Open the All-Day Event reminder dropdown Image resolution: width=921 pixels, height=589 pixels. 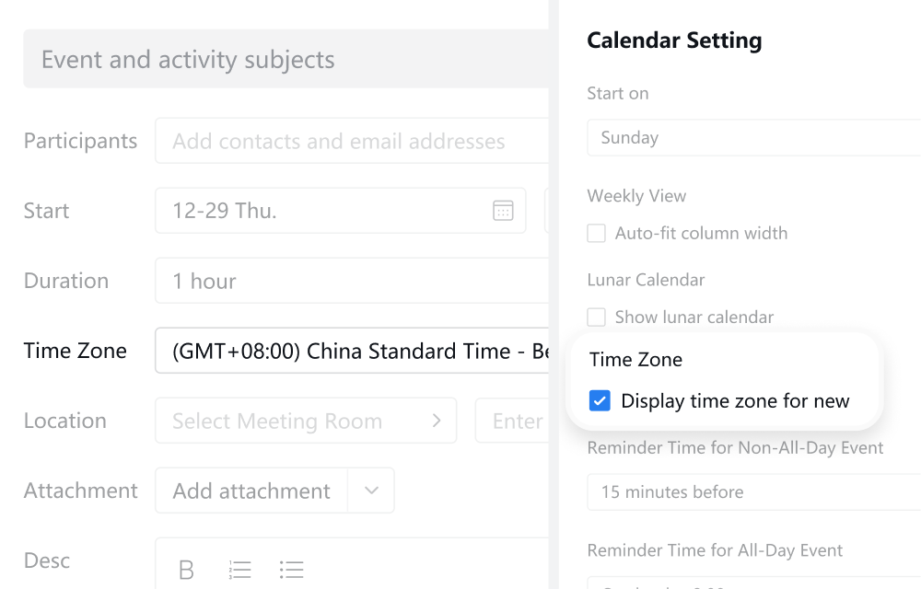pyautogui.click(x=753, y=583)
